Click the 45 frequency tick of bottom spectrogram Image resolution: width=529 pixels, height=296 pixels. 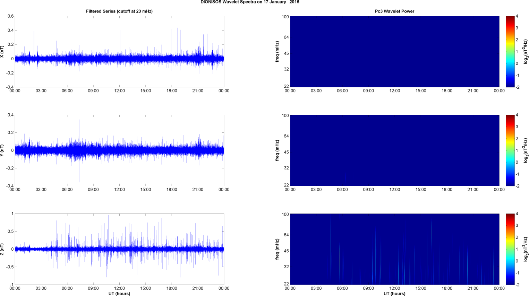click(x=287, y=251)
